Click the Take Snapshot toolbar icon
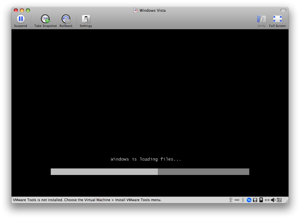The width and height of the screenshot is (300, 219). click(x=45, y=19)
